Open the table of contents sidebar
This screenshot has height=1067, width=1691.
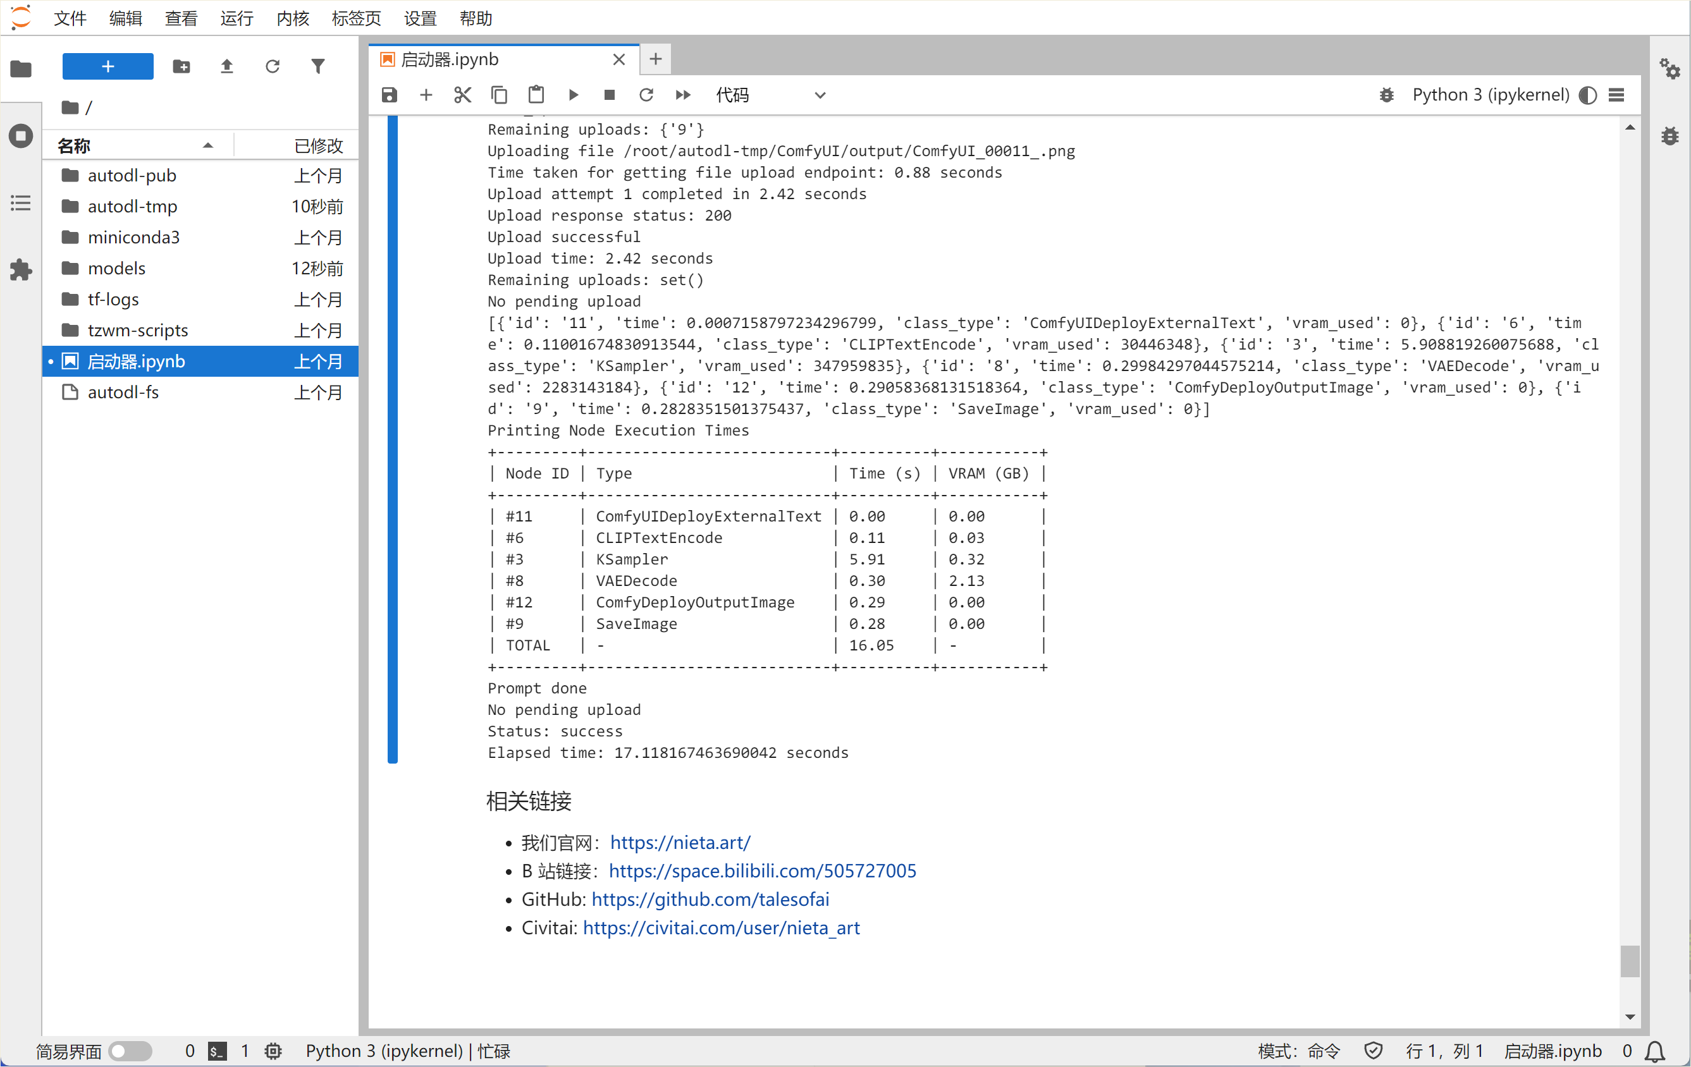(x=21, y=204)
